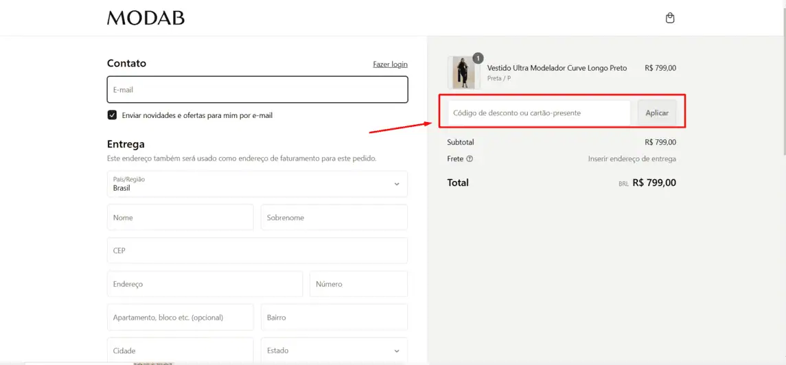Follow the Fazer login link
786x365 pixels.
(x=391, y=64)
